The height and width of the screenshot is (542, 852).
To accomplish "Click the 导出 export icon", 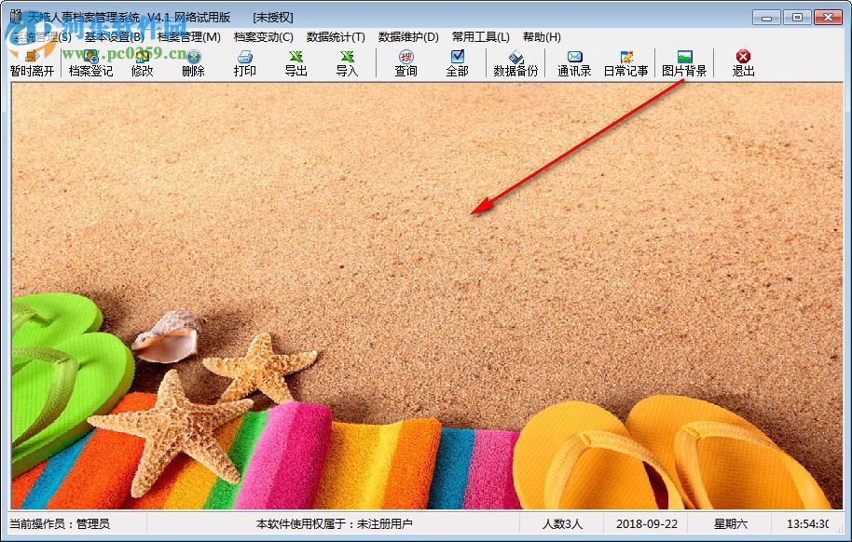I will click(x=295, y=63).
